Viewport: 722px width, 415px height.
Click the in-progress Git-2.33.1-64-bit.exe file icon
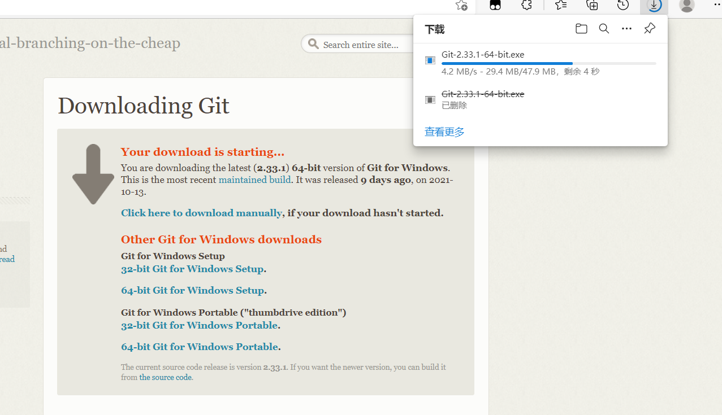point(430,60)
